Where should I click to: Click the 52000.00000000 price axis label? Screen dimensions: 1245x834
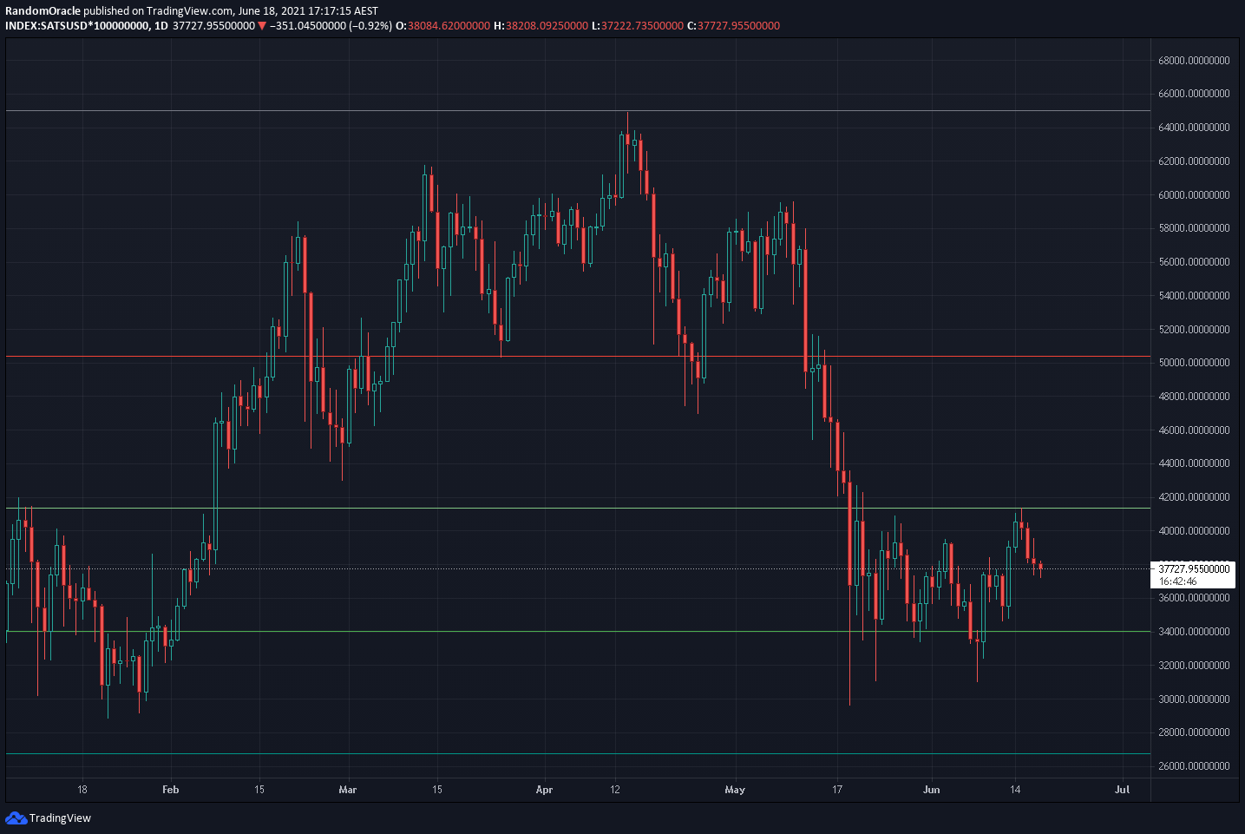1194,330
